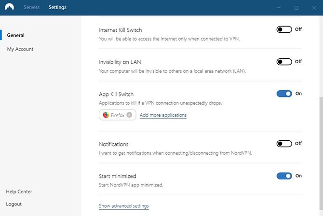Click the Internet Kill Switch heading
The height and width of the screenshot is (216, 323).
(x=121, y=30)
